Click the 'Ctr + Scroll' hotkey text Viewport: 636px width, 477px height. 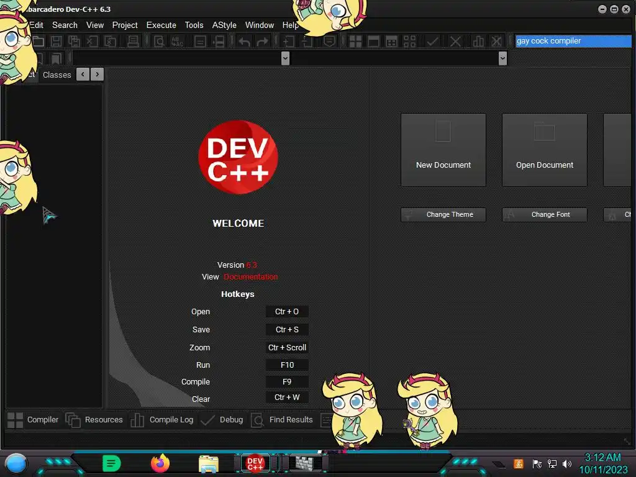287,348
